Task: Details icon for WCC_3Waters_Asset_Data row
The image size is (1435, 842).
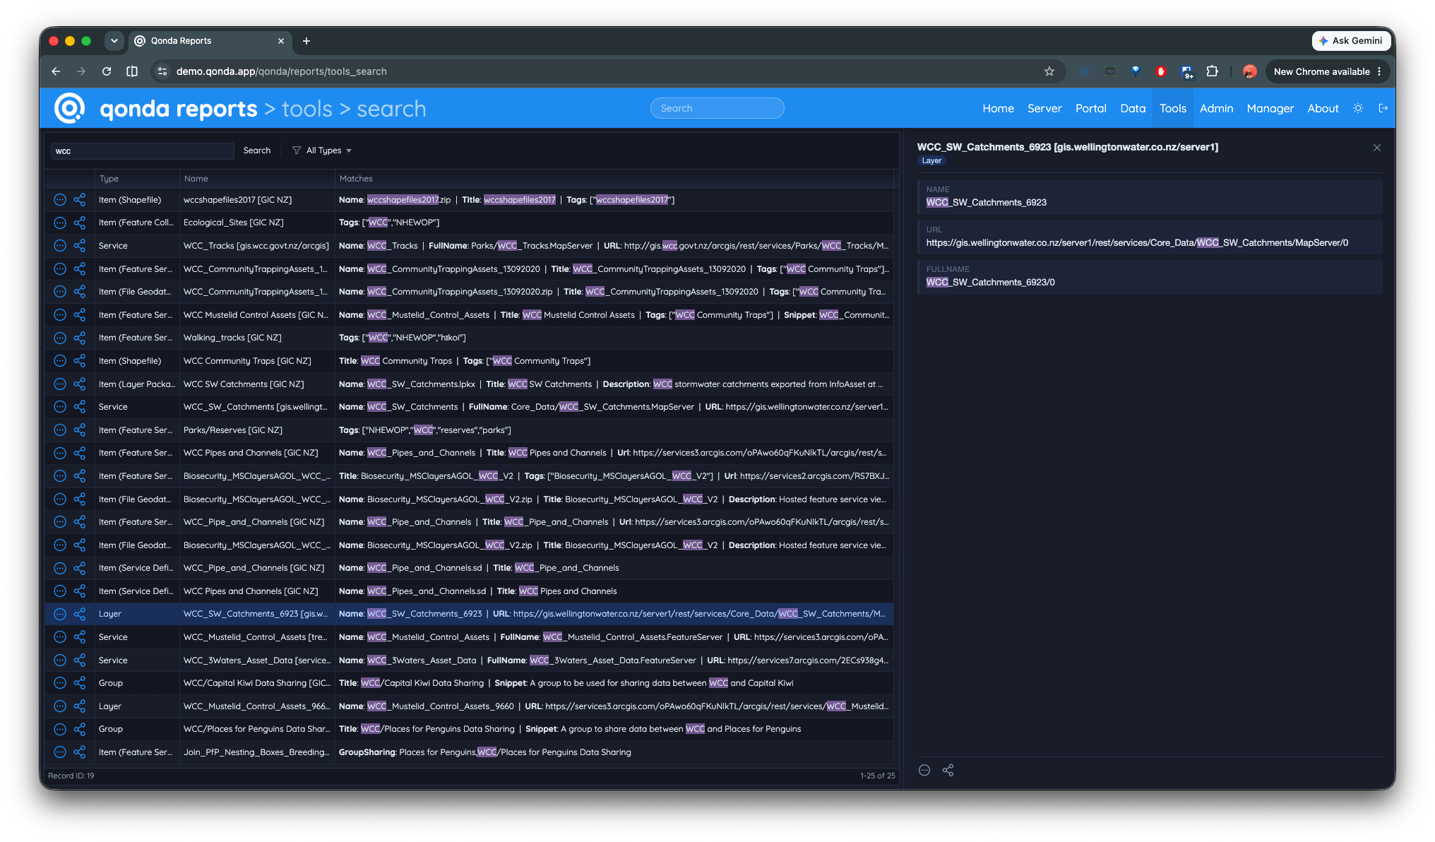Action: [x=60, y=660]
